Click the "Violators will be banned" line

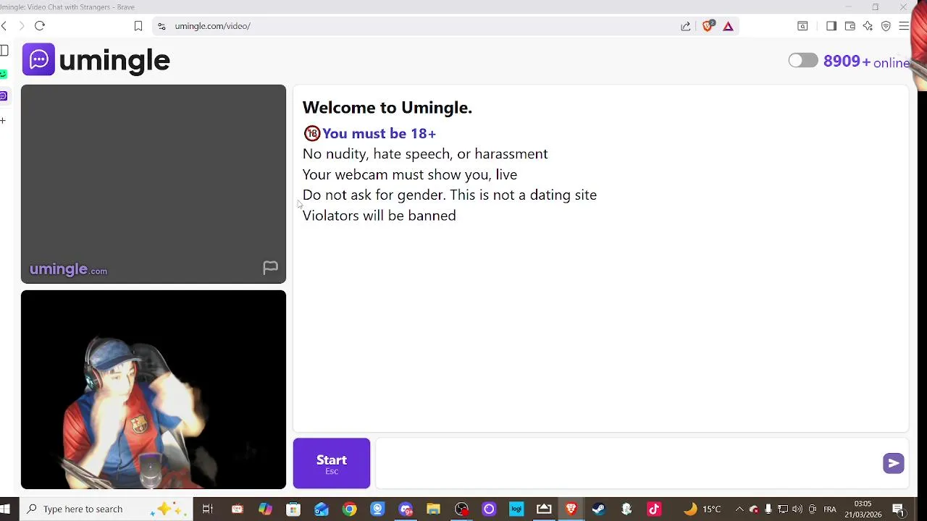click(x=379, y=216)
